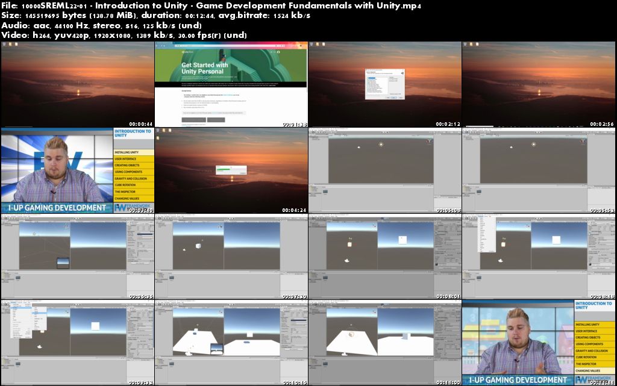Select the presenter frame stamped 00:03:40
The width and height of the screenshot is (617, 386).
point(78,170)
